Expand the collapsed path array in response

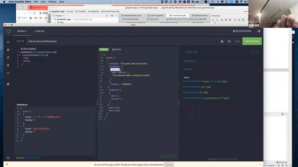point(103,108)
